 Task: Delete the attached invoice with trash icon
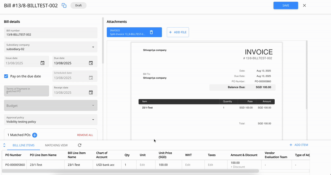[151, 32]
